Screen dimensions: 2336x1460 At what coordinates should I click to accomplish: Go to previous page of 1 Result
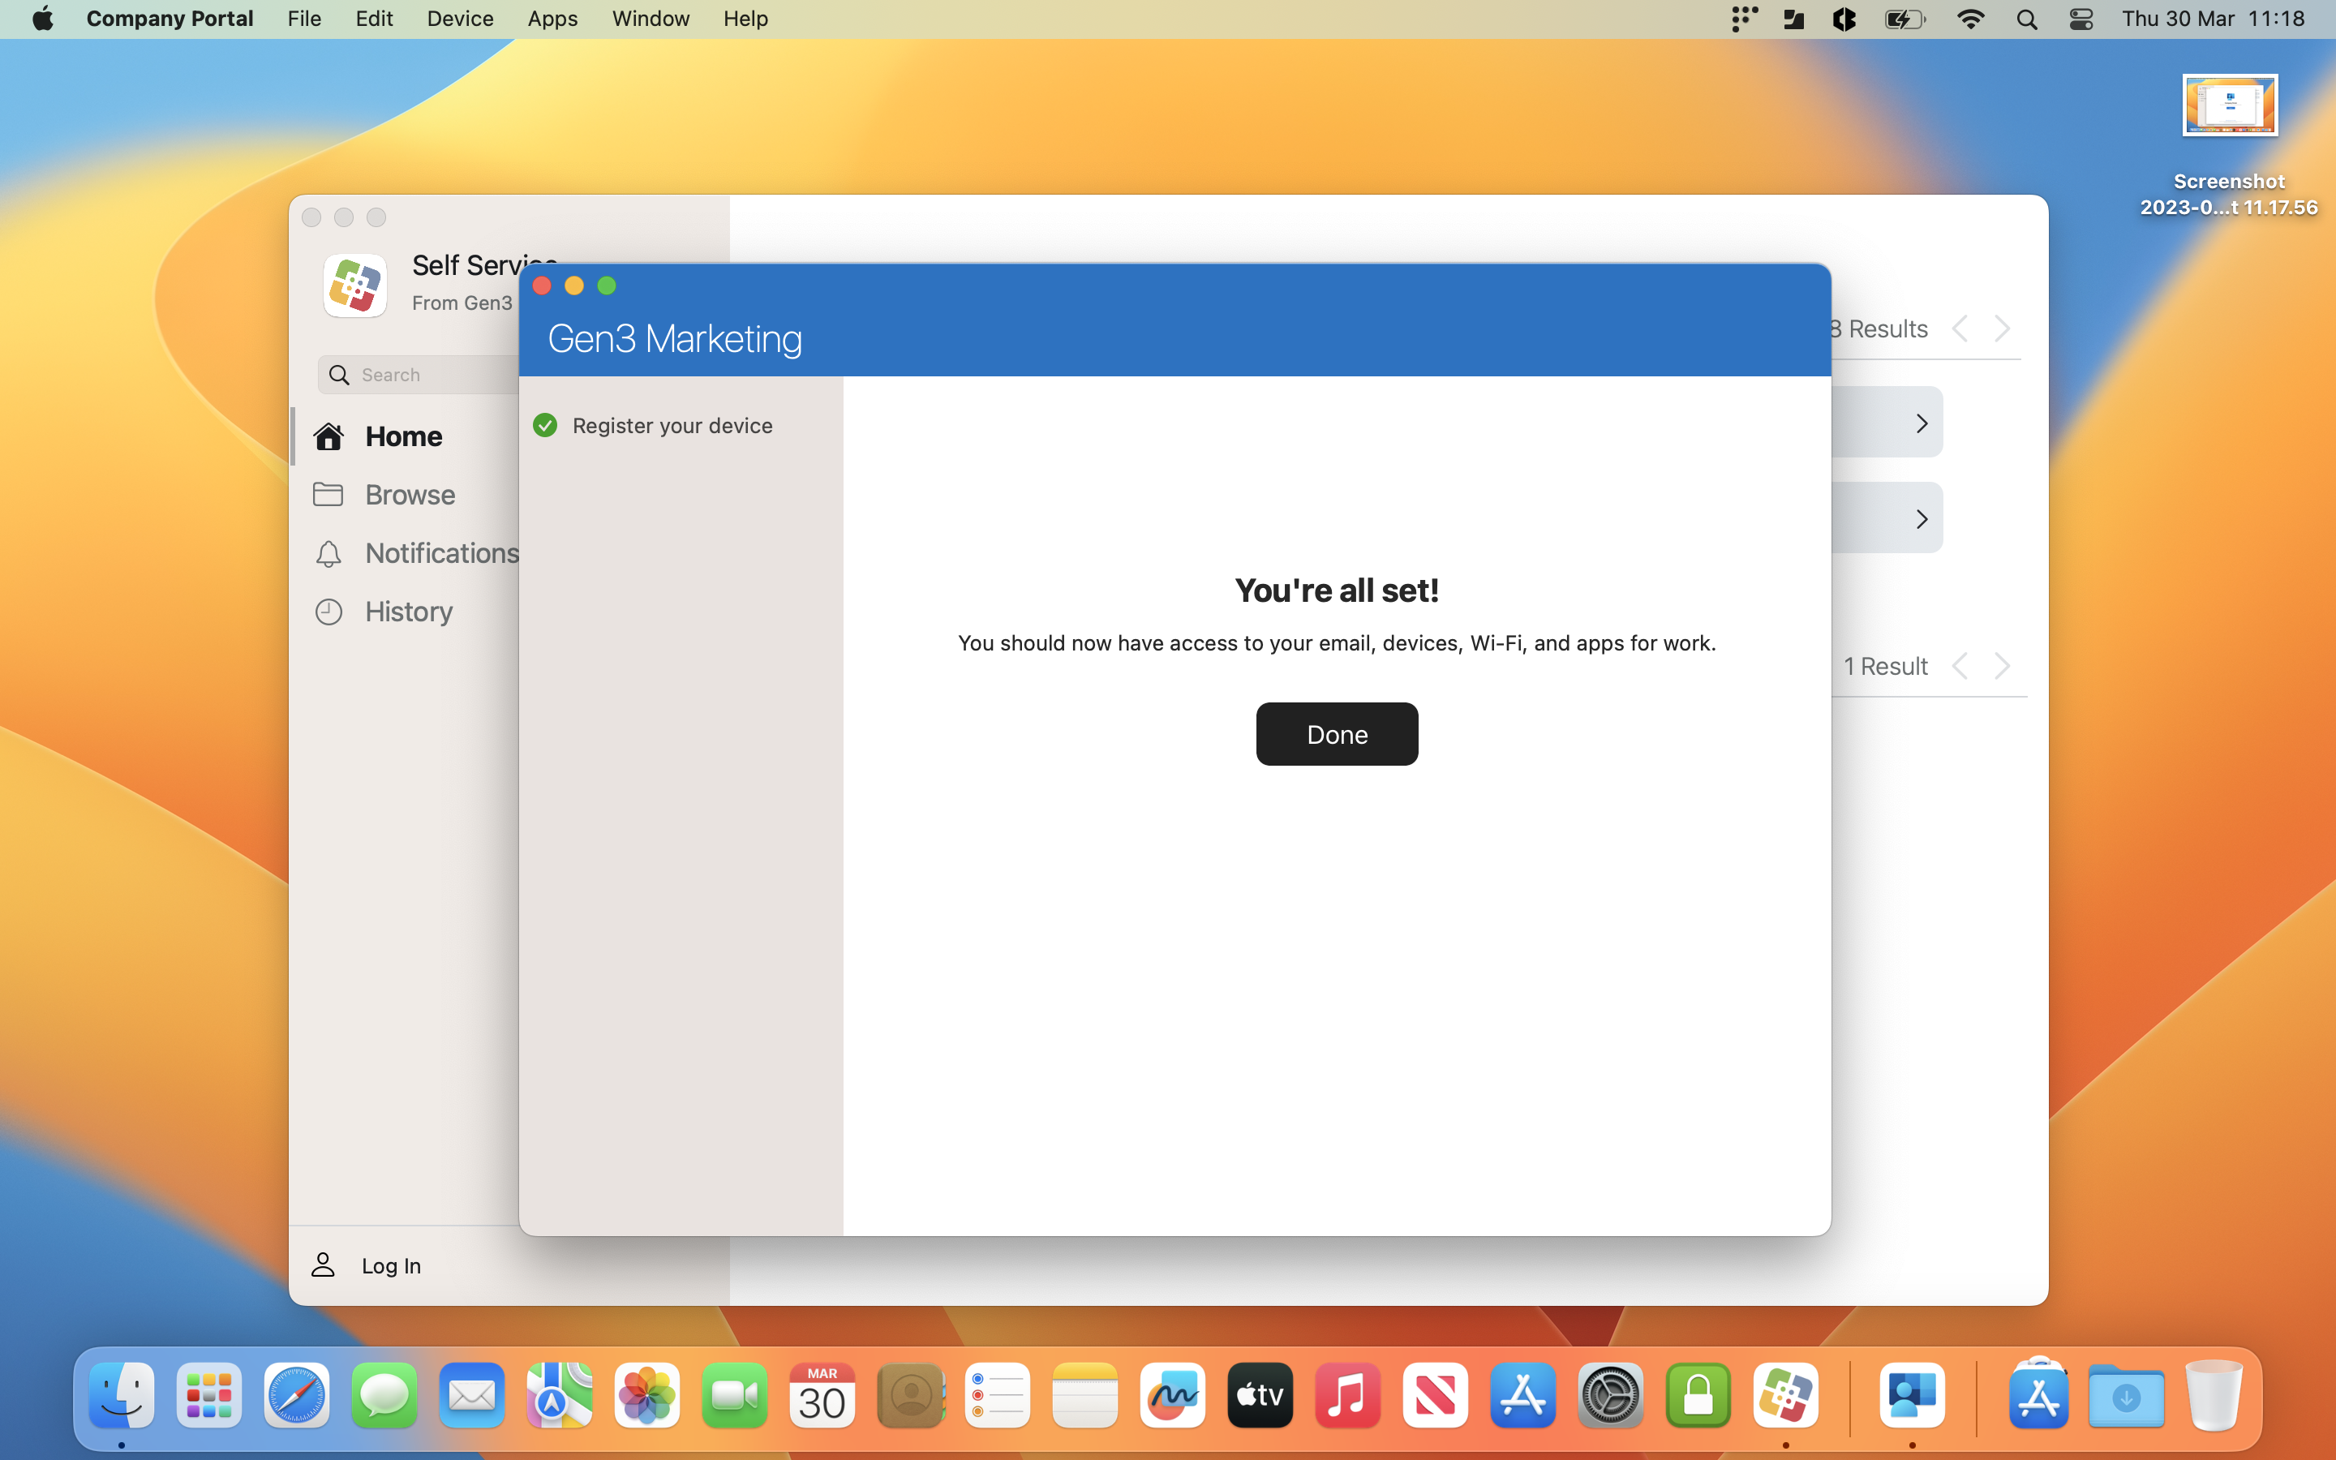point(1960,665)
